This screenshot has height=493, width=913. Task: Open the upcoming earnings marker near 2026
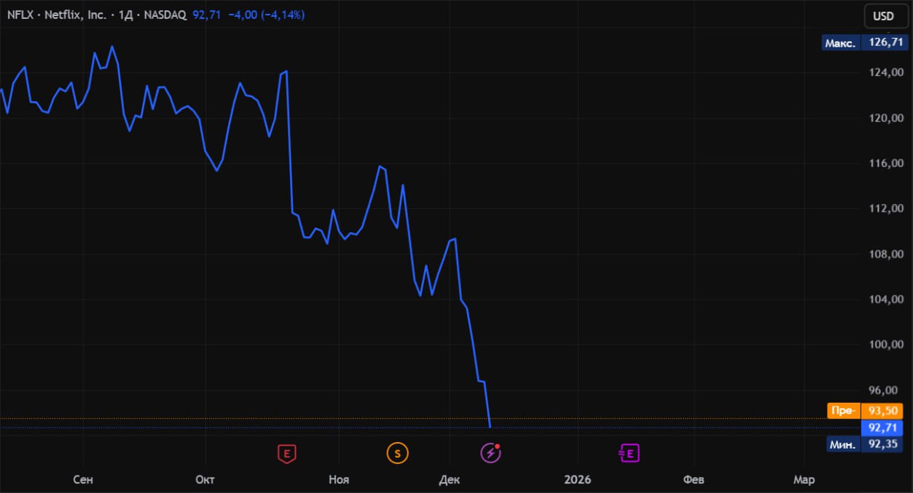(x=629, y=454)
